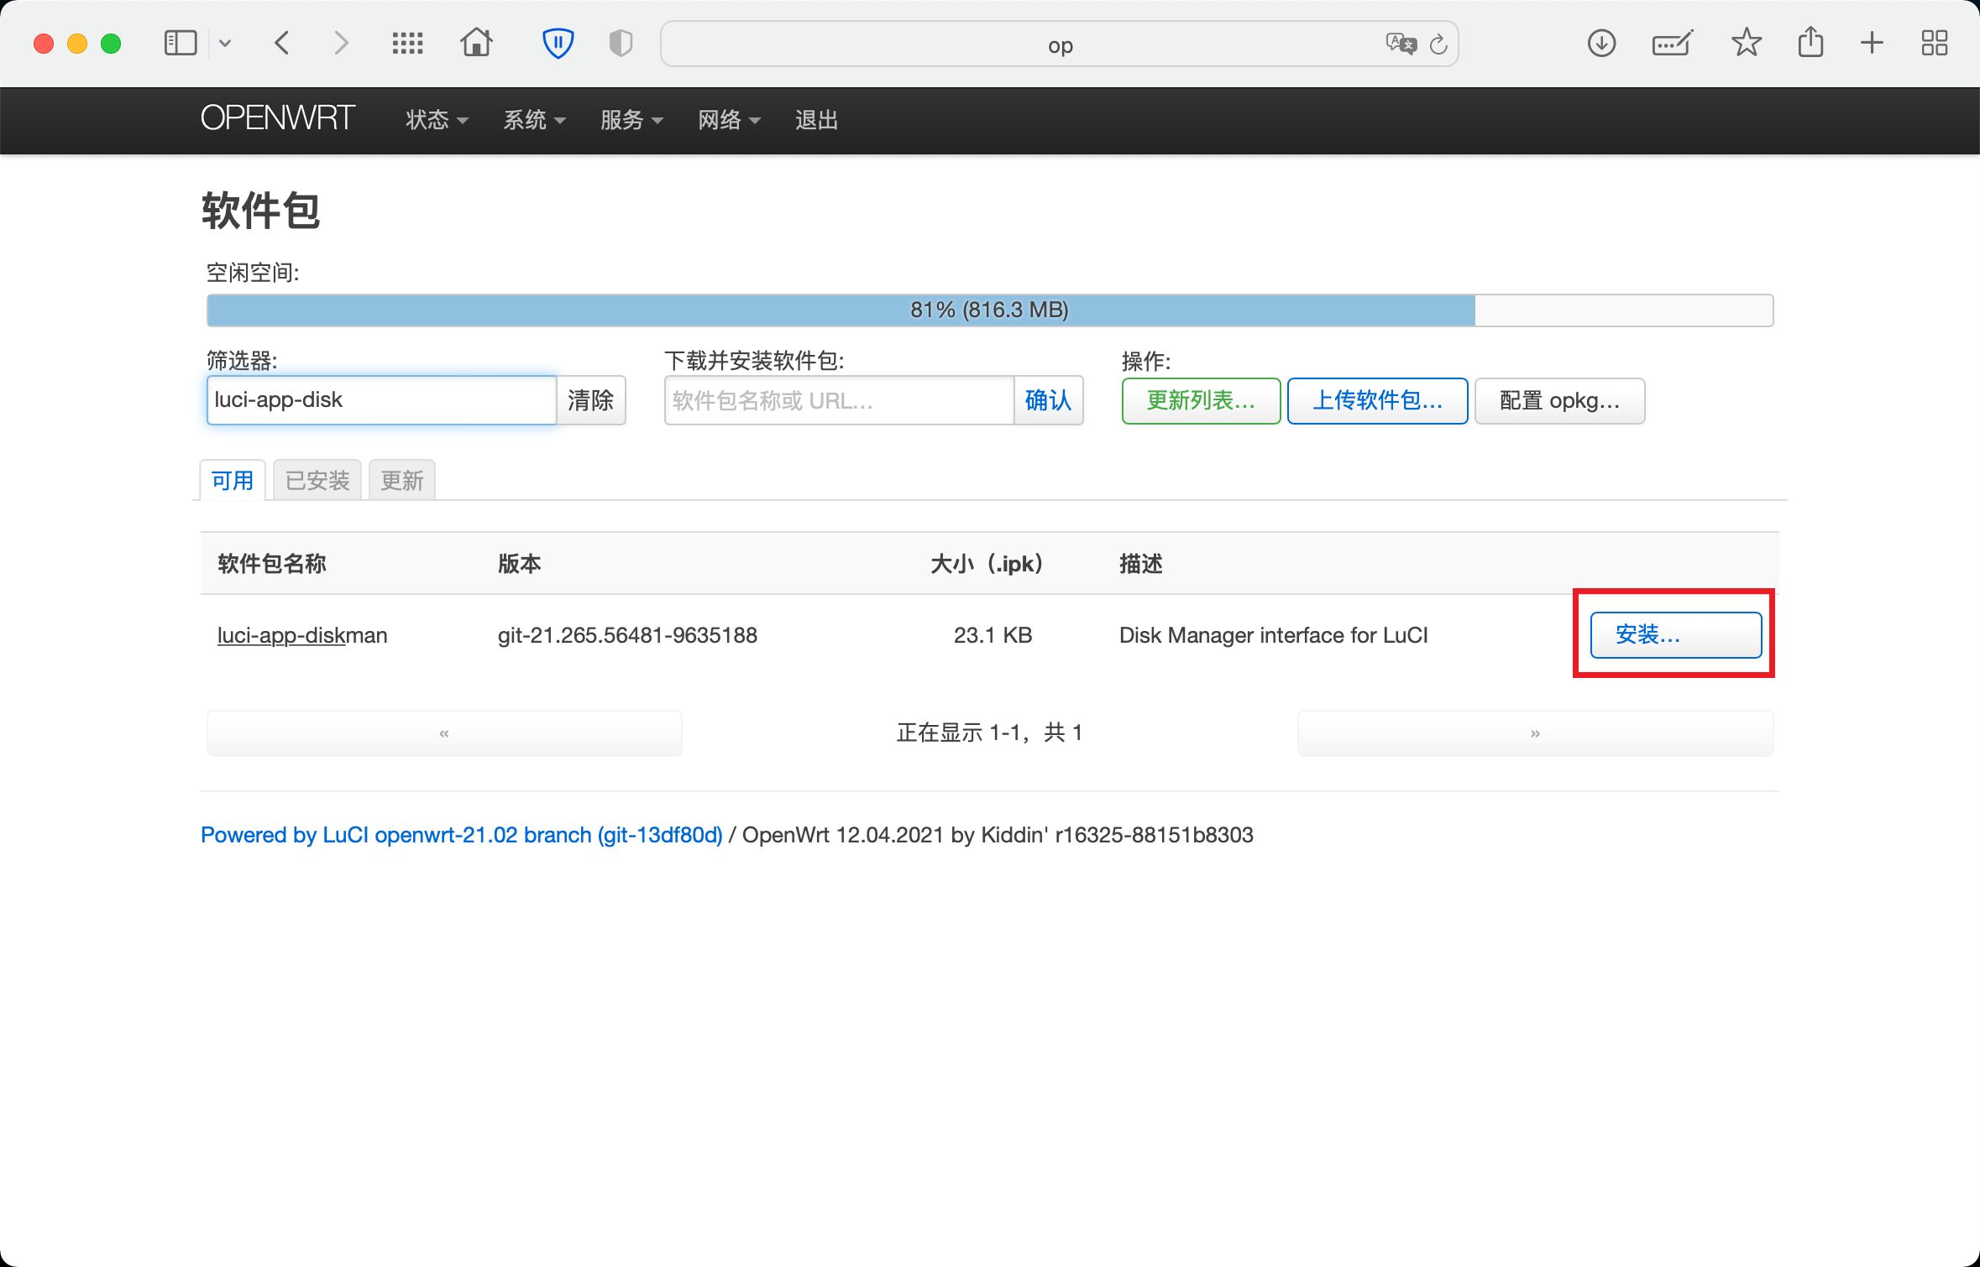
Task: Click the luci-app-diskman package name
Action: [x=302, y=635]
